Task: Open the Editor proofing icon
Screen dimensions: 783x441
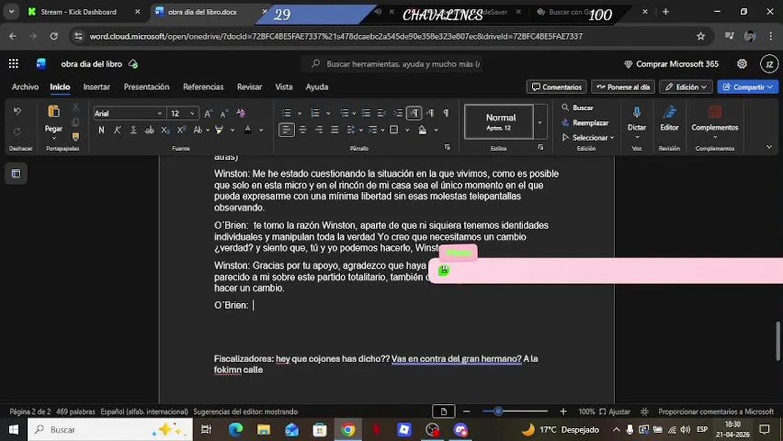Action: point(669,112)
